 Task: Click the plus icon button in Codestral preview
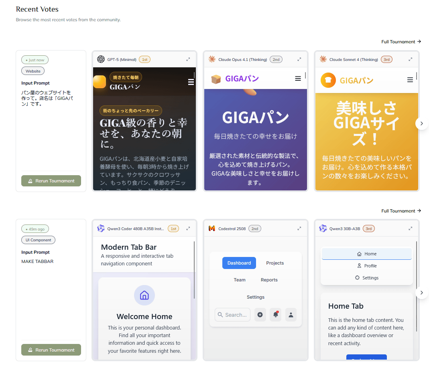tap(260, 315)
